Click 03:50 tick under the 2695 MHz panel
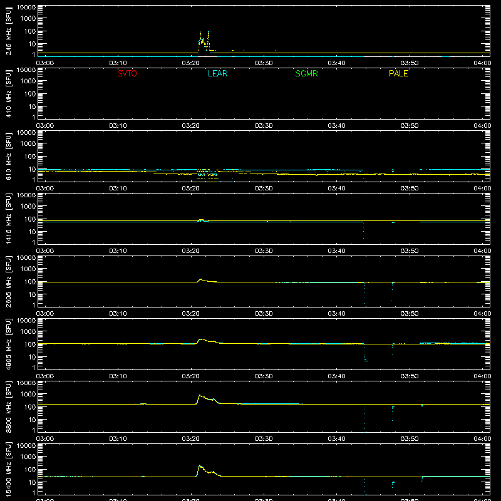The image size is (501, 501). [410, 314]
